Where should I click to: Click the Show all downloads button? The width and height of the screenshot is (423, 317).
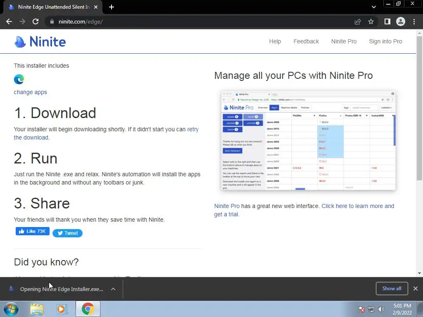(392, 289)
